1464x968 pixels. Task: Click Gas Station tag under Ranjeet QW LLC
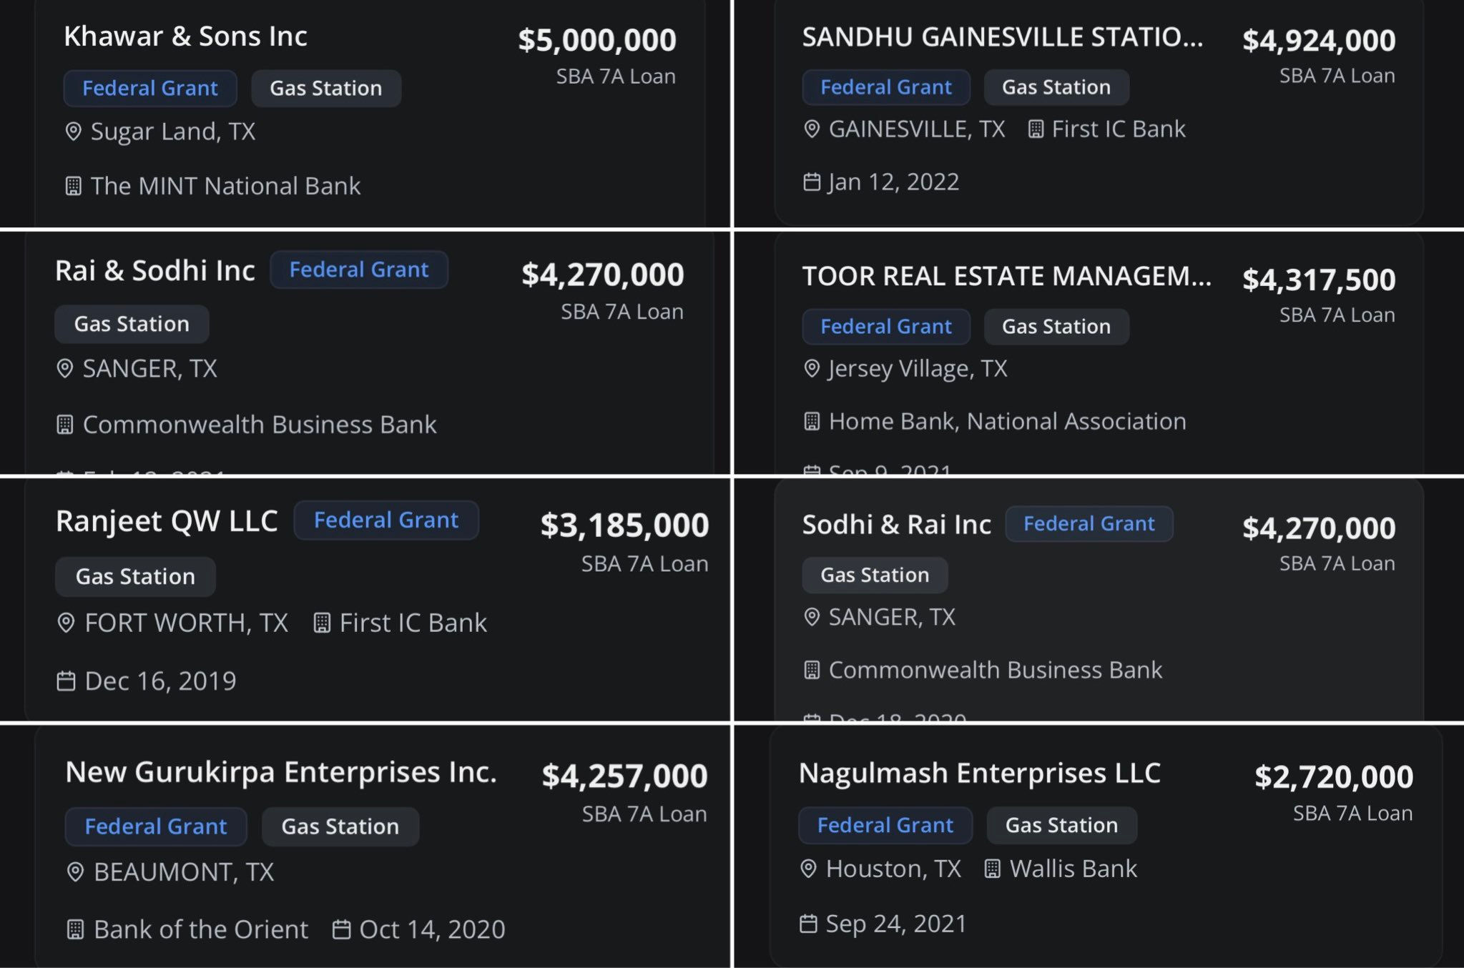click(135, 576)
